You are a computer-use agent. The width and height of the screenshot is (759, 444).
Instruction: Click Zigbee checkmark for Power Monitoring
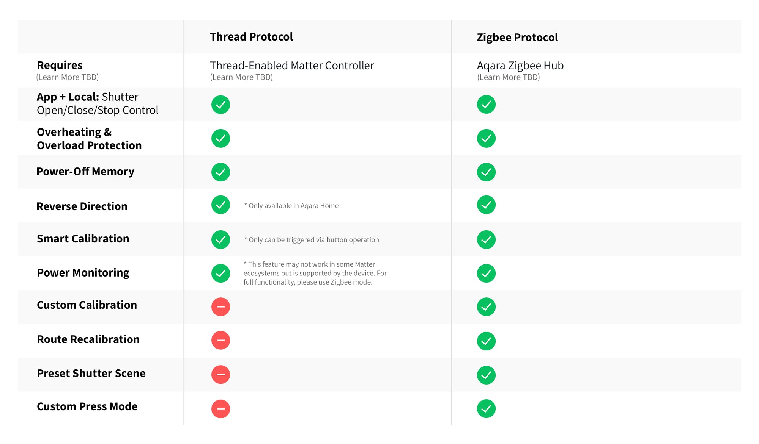tap(486, 273)
